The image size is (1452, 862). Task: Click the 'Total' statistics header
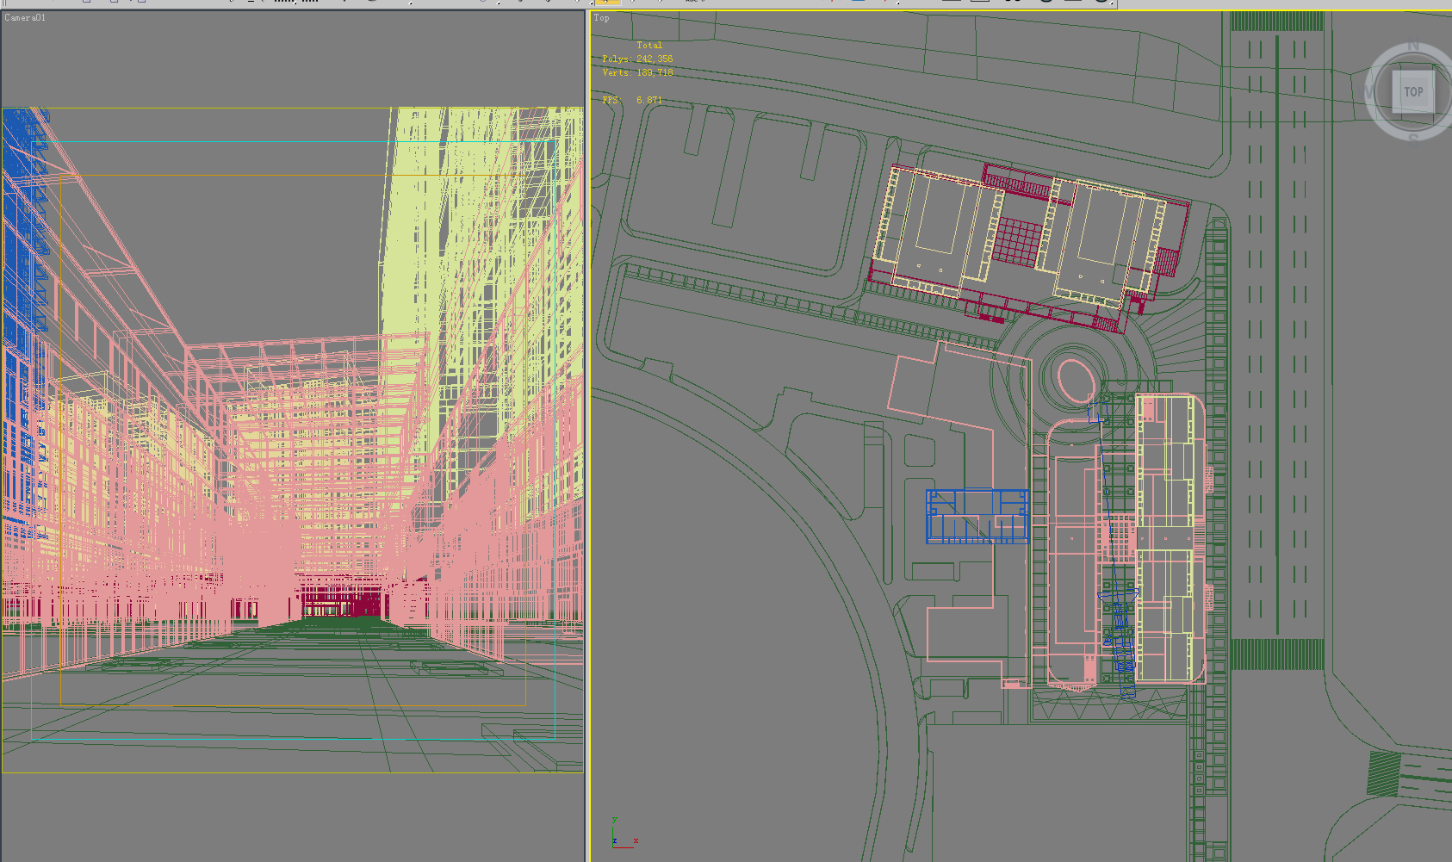pyautogui.click(x=649, y=45)
